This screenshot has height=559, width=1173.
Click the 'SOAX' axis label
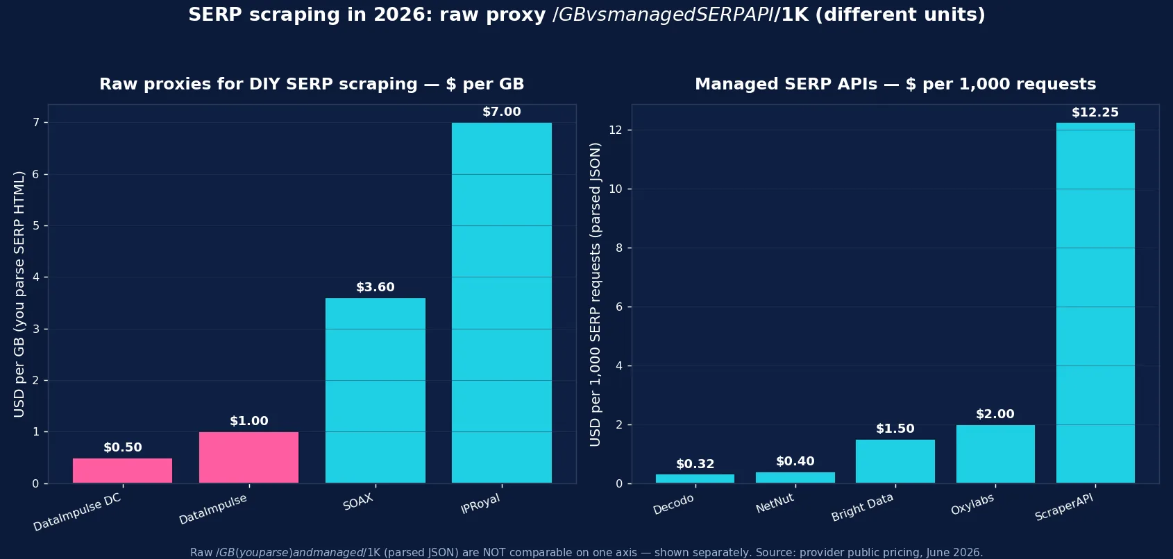click(358, 501)
